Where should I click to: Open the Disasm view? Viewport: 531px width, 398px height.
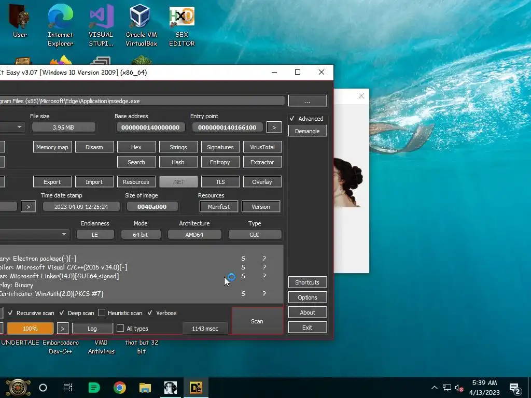click(x=94, y=147)
